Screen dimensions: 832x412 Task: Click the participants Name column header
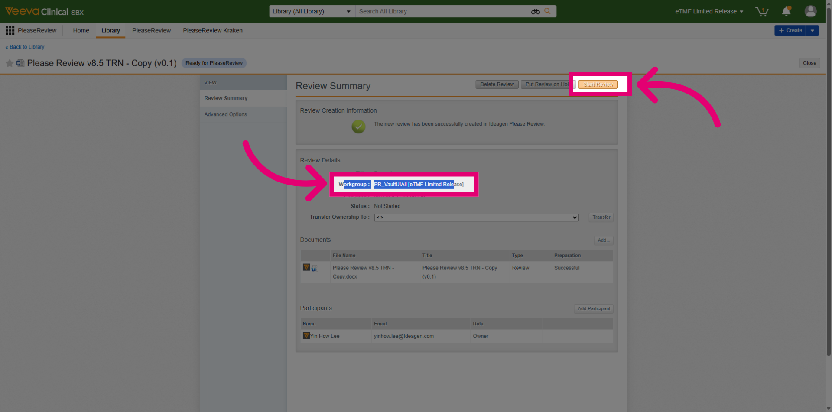pos(336,324)
